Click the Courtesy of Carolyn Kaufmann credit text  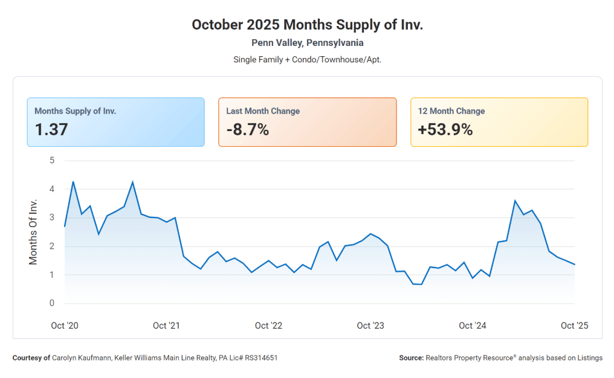pyautogui.click(x=145, y=357)
